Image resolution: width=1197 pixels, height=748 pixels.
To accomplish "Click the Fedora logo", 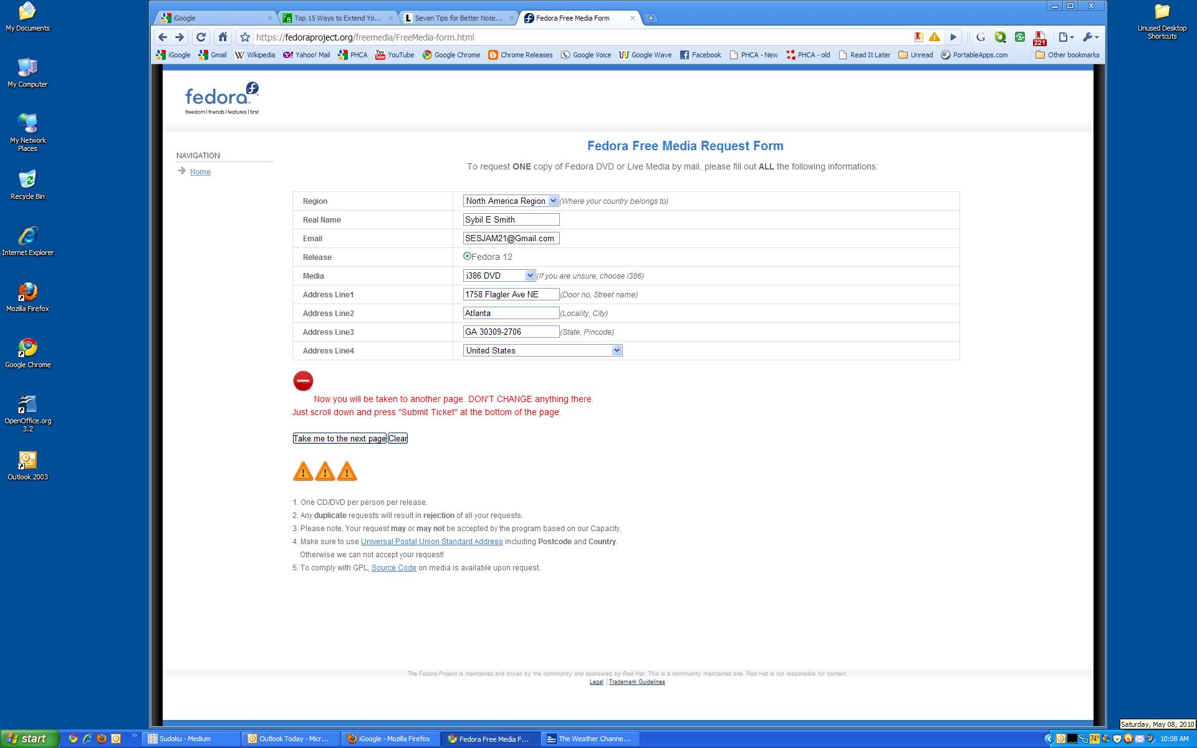I will click(x=222, y=98).
